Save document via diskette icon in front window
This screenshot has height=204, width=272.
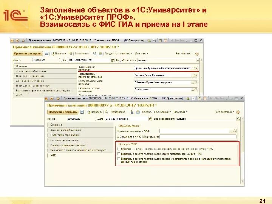(x=82, y=112)
